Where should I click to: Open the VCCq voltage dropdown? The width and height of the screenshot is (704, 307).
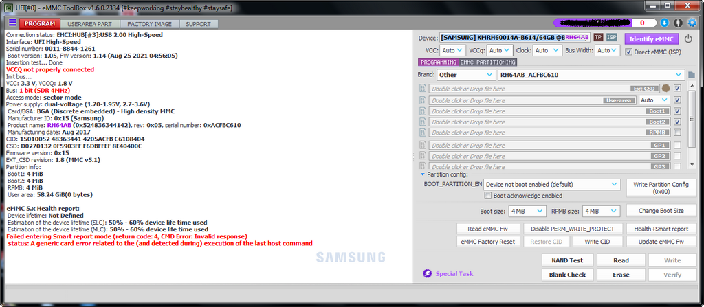click(x=500, y=51)
